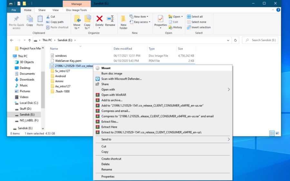
Task: Switch to the View ribbon tab
Action: coord(55,10)
